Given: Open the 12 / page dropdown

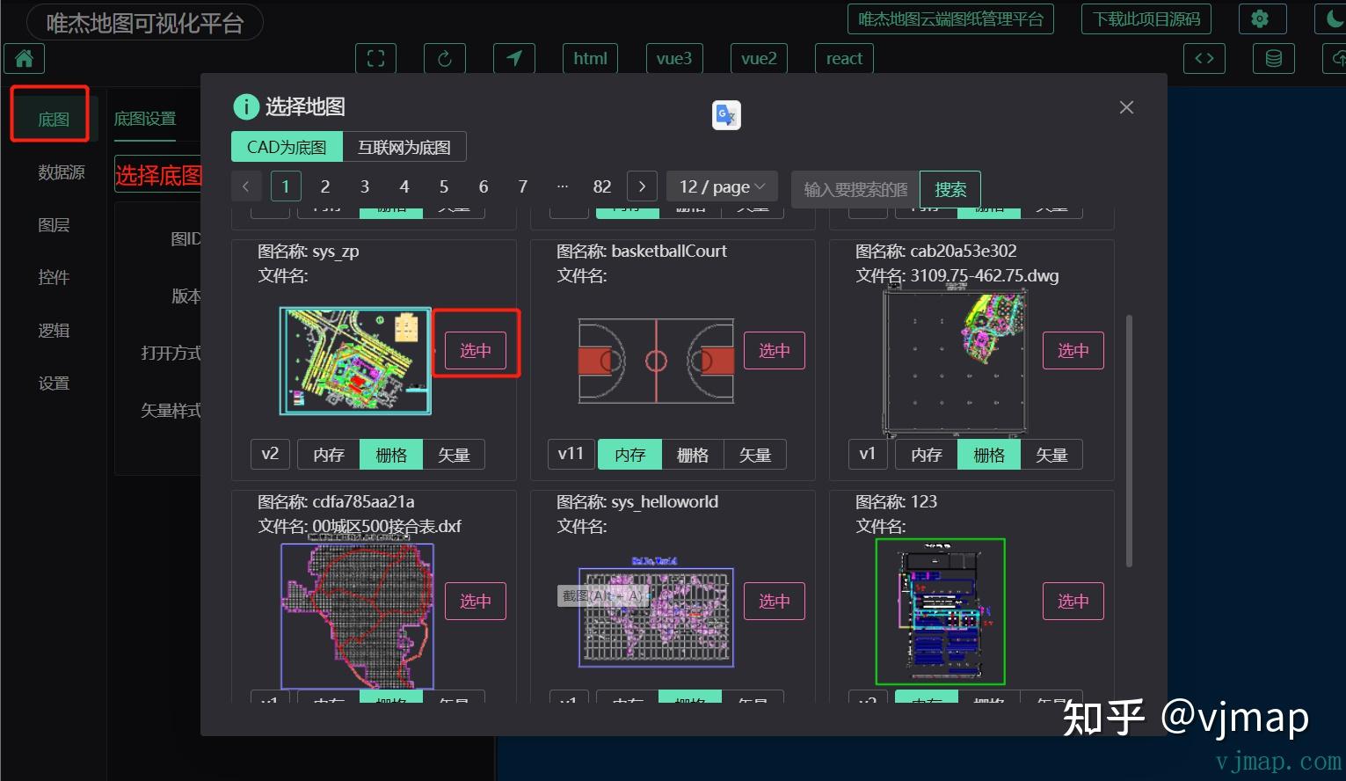Looking at the screenshot, I should point(721,186).
